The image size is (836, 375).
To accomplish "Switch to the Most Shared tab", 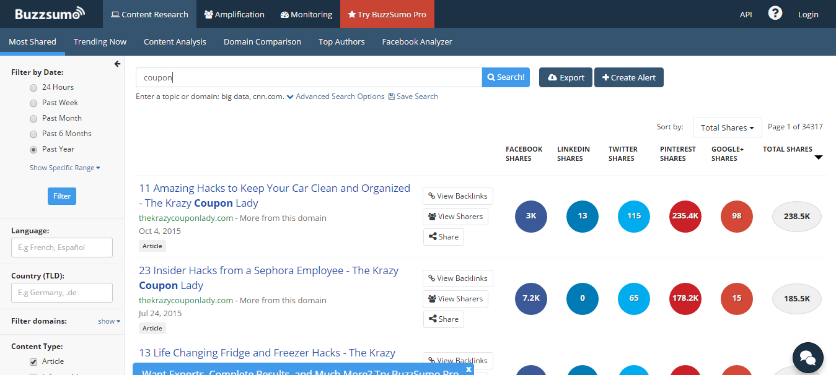I will pyautogui.click(x=32, y=41).
